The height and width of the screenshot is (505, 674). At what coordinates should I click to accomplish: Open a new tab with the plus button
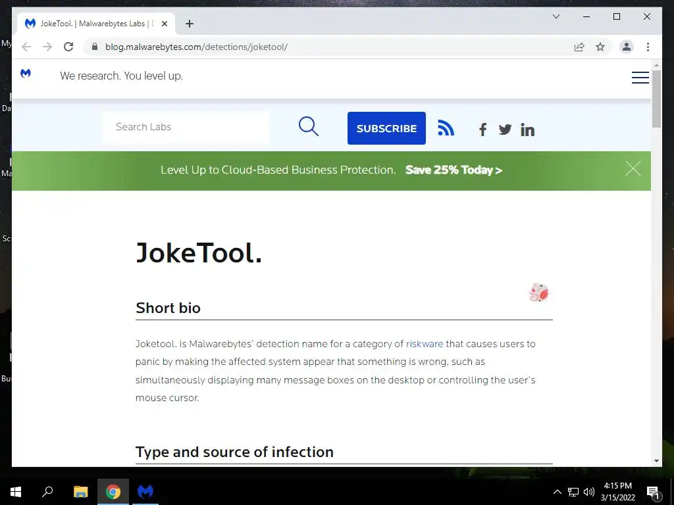189,24
